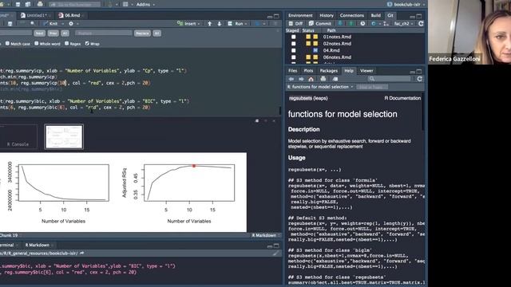The height and width of the screenshot is (287, 511).
Task: Click the Help forward arrow
Action: click(301, 79)
